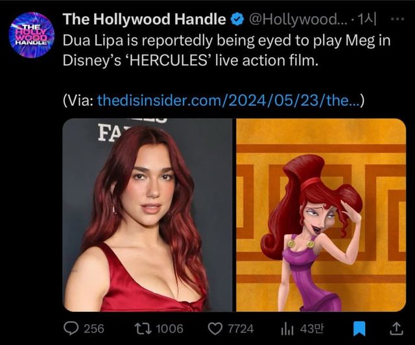
Task: Click the blue verified checkmark badge
Action: click(x=237, y=19)
